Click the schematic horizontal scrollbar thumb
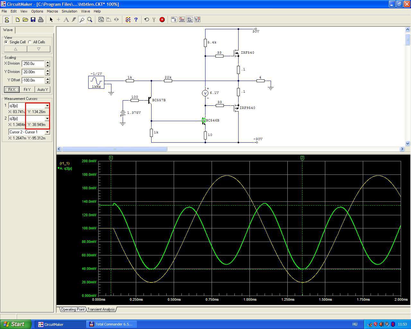Viewport: 411px width, 329px height. pyautogui.click(x=114, y=149)
